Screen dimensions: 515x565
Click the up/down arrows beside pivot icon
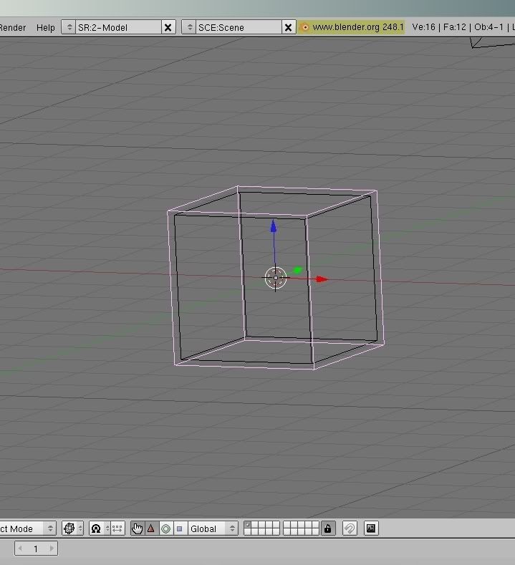[x=107, y=528]
